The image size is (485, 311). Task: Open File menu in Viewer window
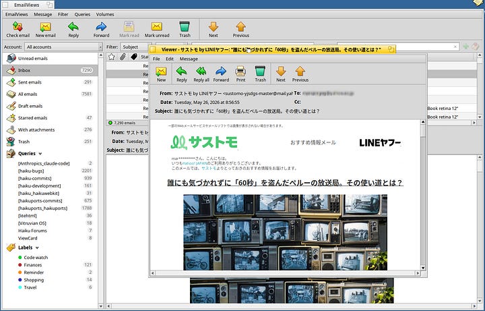[156, 59]
